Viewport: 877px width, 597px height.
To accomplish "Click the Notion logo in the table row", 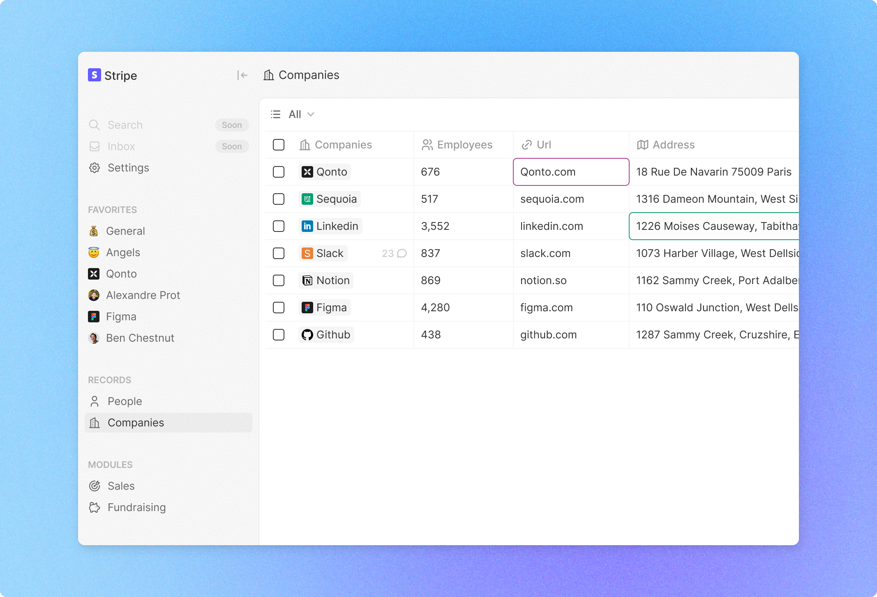I will (307, 280).
